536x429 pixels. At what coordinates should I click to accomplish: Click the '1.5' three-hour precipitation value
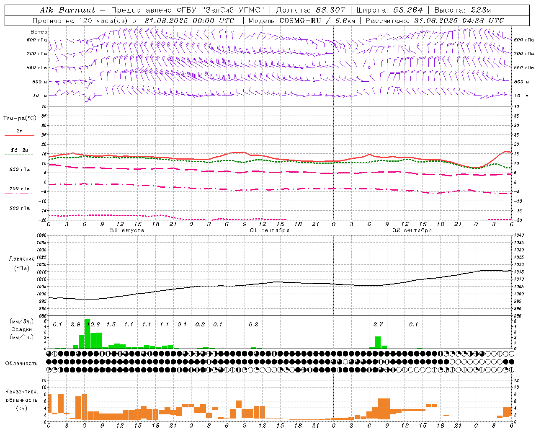coord(111,325)
